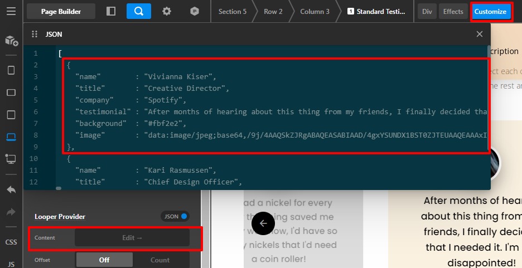Click the undo arrow in sidebar
522x268 pixels.
click(11, 189)
